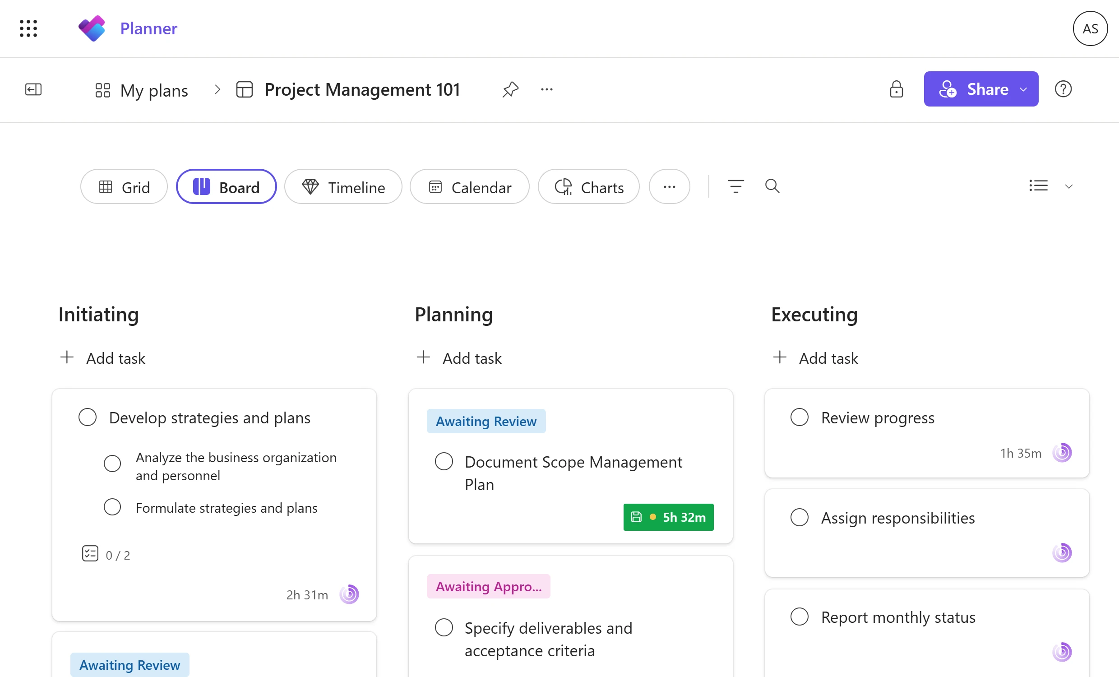
Task: Click the checklist icon beside 0 / 2
Action: pos(90,554)
